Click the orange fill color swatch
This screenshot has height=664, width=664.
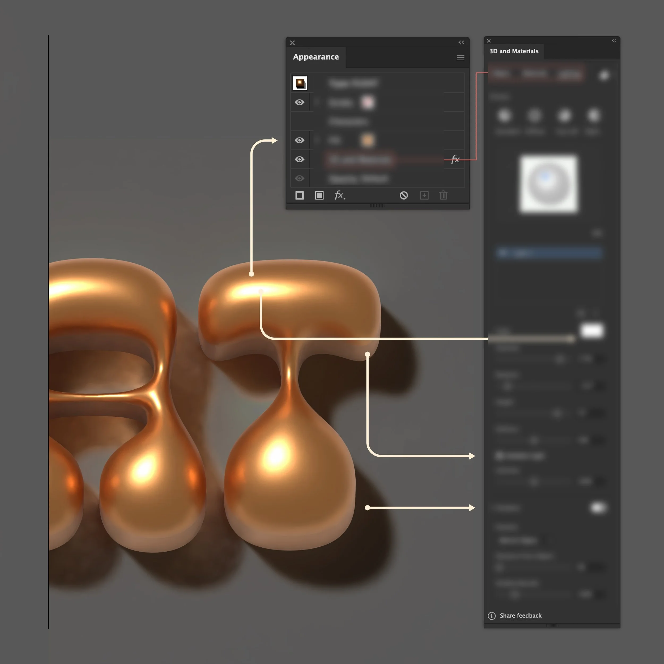tap(367, 140)
